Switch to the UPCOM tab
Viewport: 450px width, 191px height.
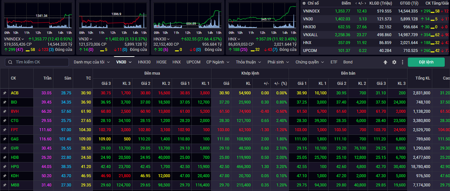pos(193,62)
